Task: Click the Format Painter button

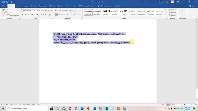Action: 13,15
